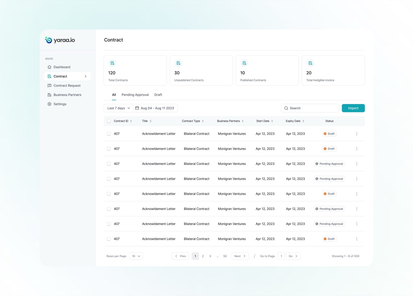Switch to the Pending Approval tab
The height and width of the screenshot is (296, 413).
coord(135,95)
